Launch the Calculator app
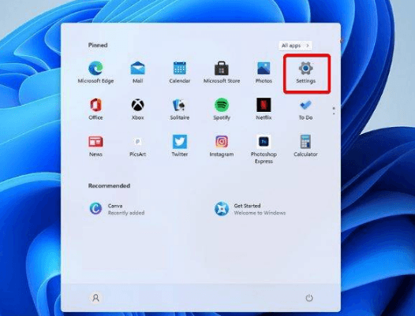 [305, 146]
